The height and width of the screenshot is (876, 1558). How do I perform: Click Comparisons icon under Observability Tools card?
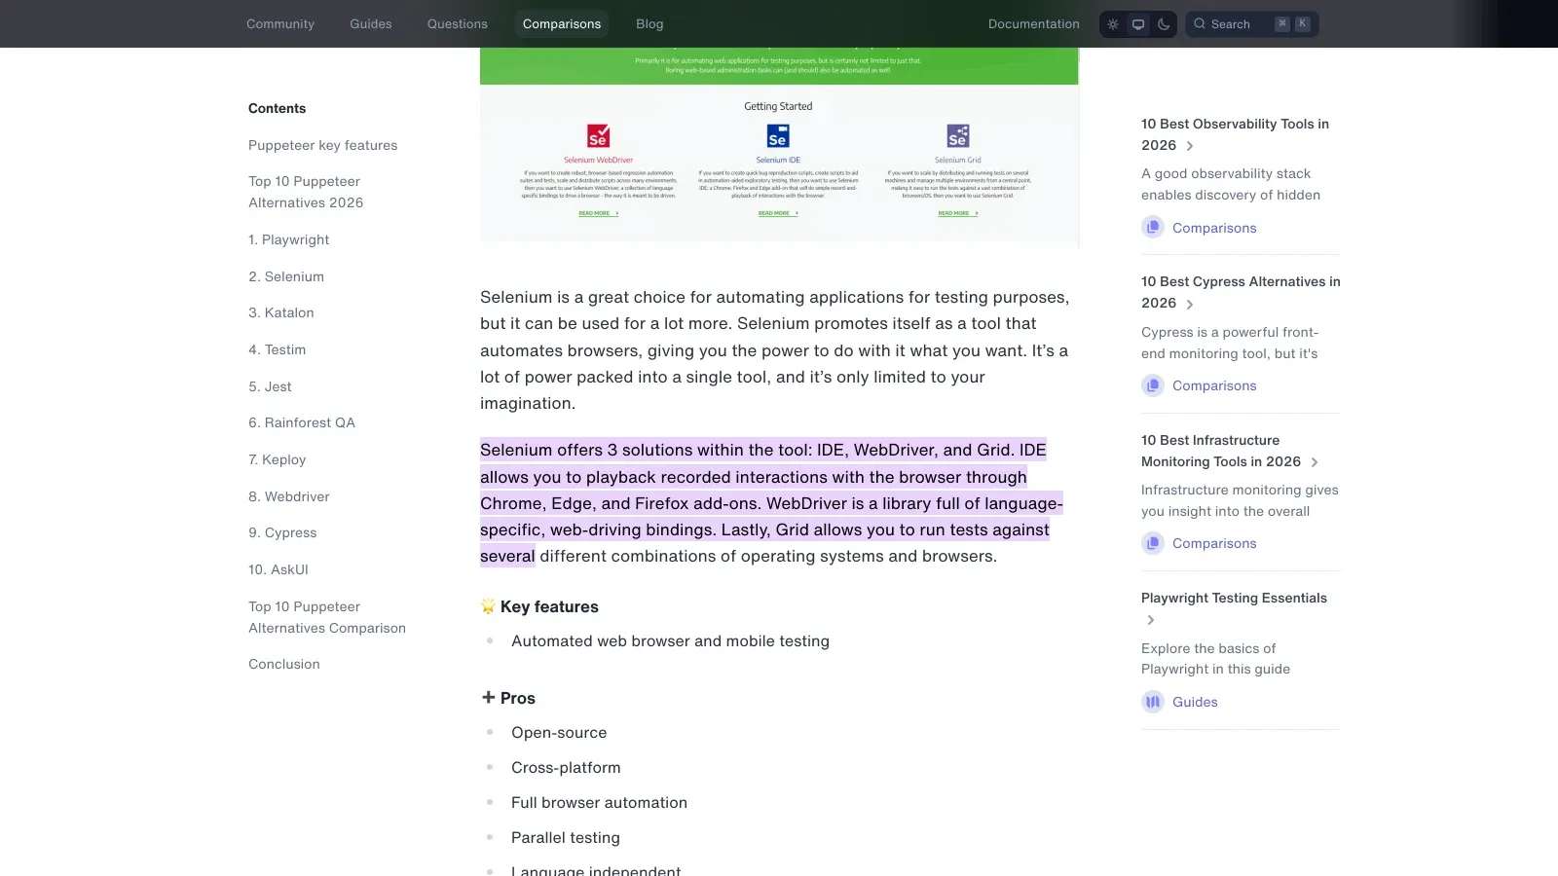click(x=1153, y=227)
